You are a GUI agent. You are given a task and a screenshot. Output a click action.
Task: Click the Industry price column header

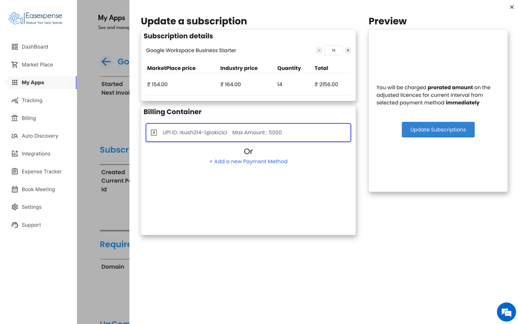pyautogui.click(x=239, y=69)
